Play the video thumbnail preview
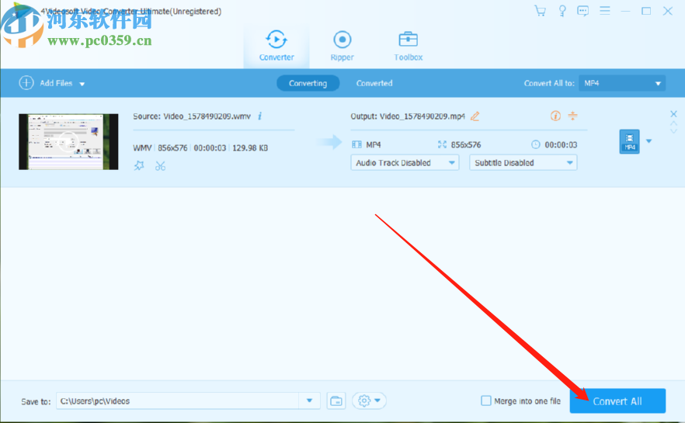Viewport: 685px width, 423px height. click(x=68, y=141)
